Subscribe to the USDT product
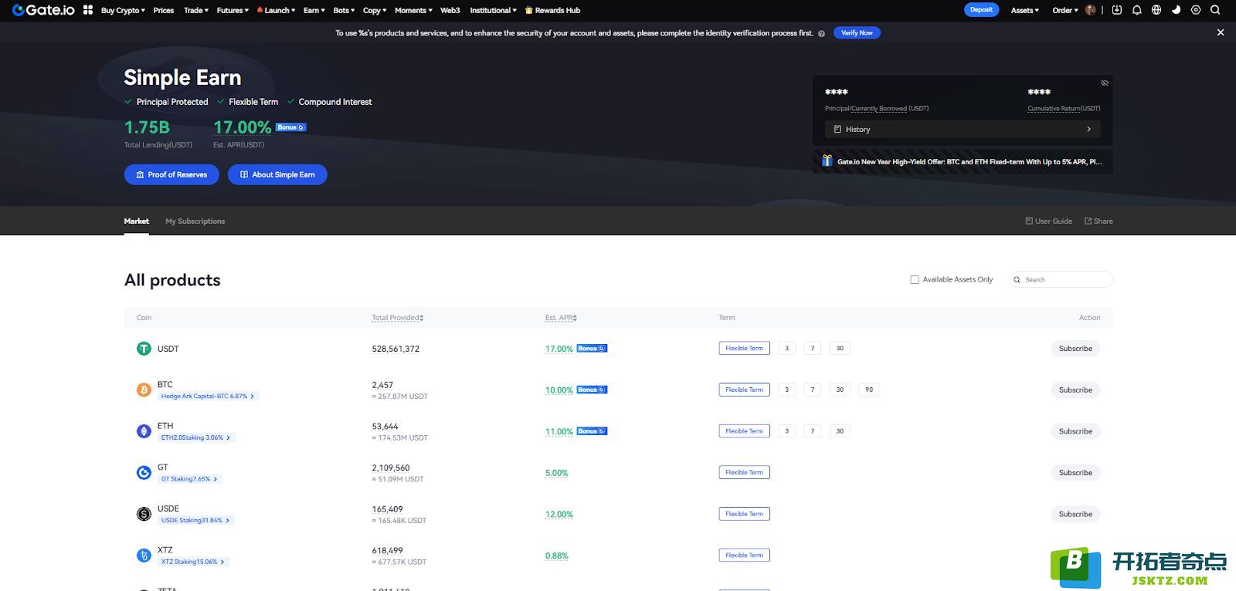The image size is (1236, 591). pyautogui.click(x=1075, y=349)
